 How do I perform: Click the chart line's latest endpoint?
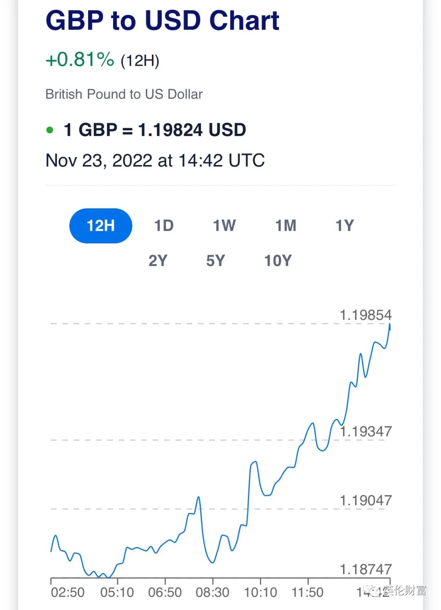390,324
